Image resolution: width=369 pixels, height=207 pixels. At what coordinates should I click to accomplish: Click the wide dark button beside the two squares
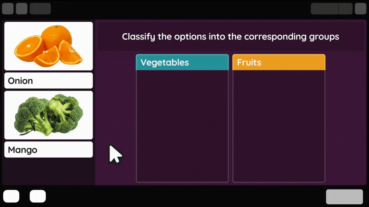pyautogui.click(x=40, y=9)
